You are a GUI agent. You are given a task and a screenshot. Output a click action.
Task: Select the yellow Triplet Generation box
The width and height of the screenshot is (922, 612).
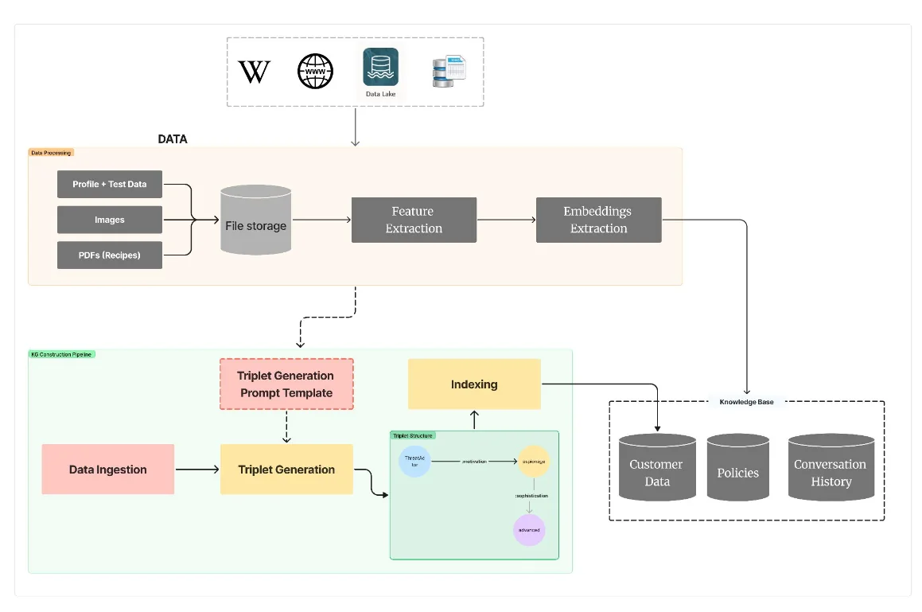(x=286, y=469)
